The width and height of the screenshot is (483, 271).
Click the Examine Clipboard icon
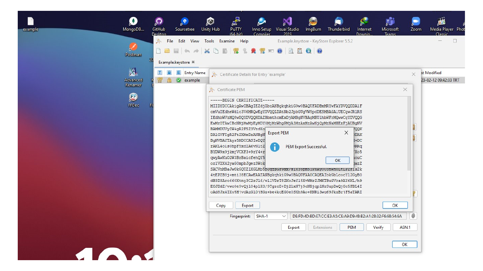tap(300, 51)
